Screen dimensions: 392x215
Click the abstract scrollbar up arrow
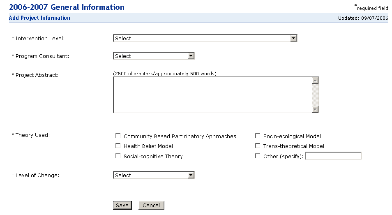pyautogui.click(x=315, y=81)
